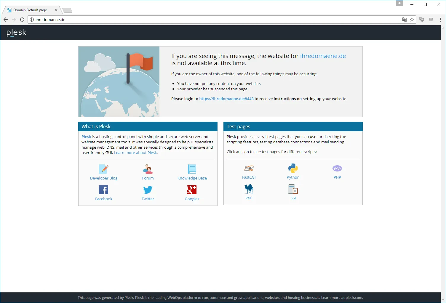The width and height of the screenshot is (446, 303).
Task: Click the Chrome user profile icon
Action: point(399,3)
